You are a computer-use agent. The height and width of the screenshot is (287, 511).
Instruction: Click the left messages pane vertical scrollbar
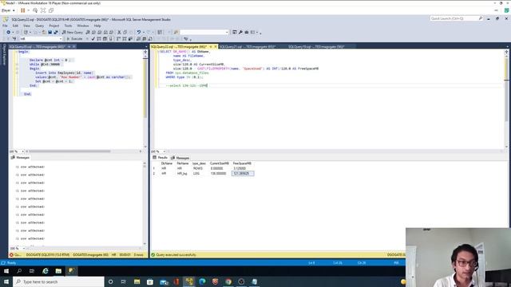coord(145,203)
